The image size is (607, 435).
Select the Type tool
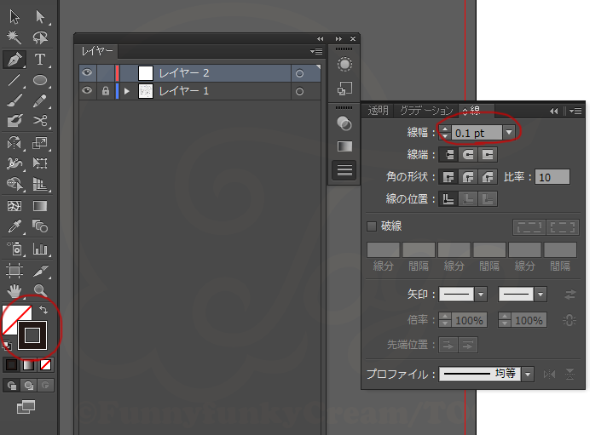coord(40,59)
